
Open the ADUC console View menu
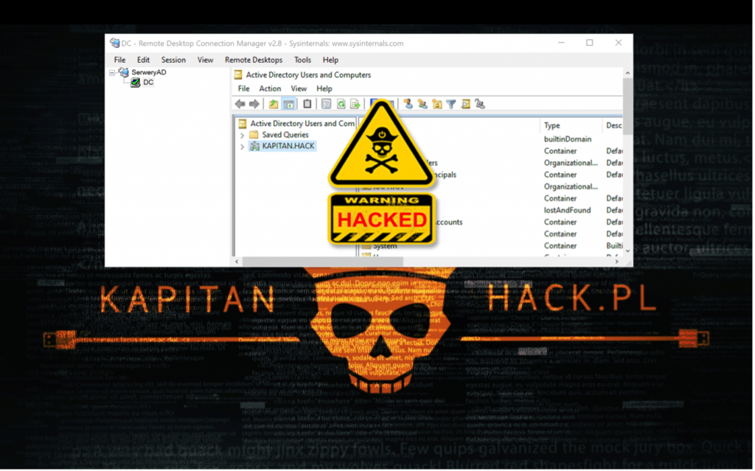click(x=299, y=89)
